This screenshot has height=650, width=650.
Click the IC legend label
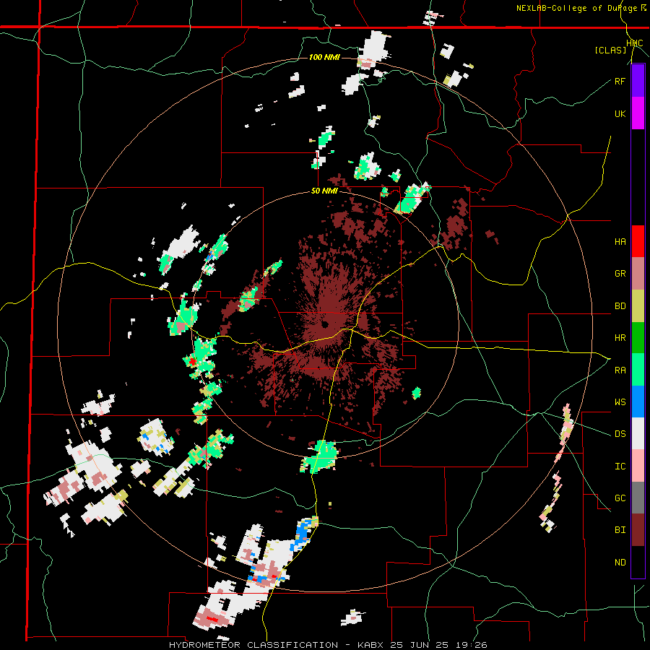(620, 467)
